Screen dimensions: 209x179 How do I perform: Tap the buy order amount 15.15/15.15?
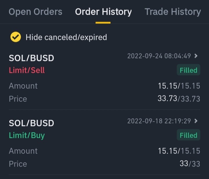(179, 151)
